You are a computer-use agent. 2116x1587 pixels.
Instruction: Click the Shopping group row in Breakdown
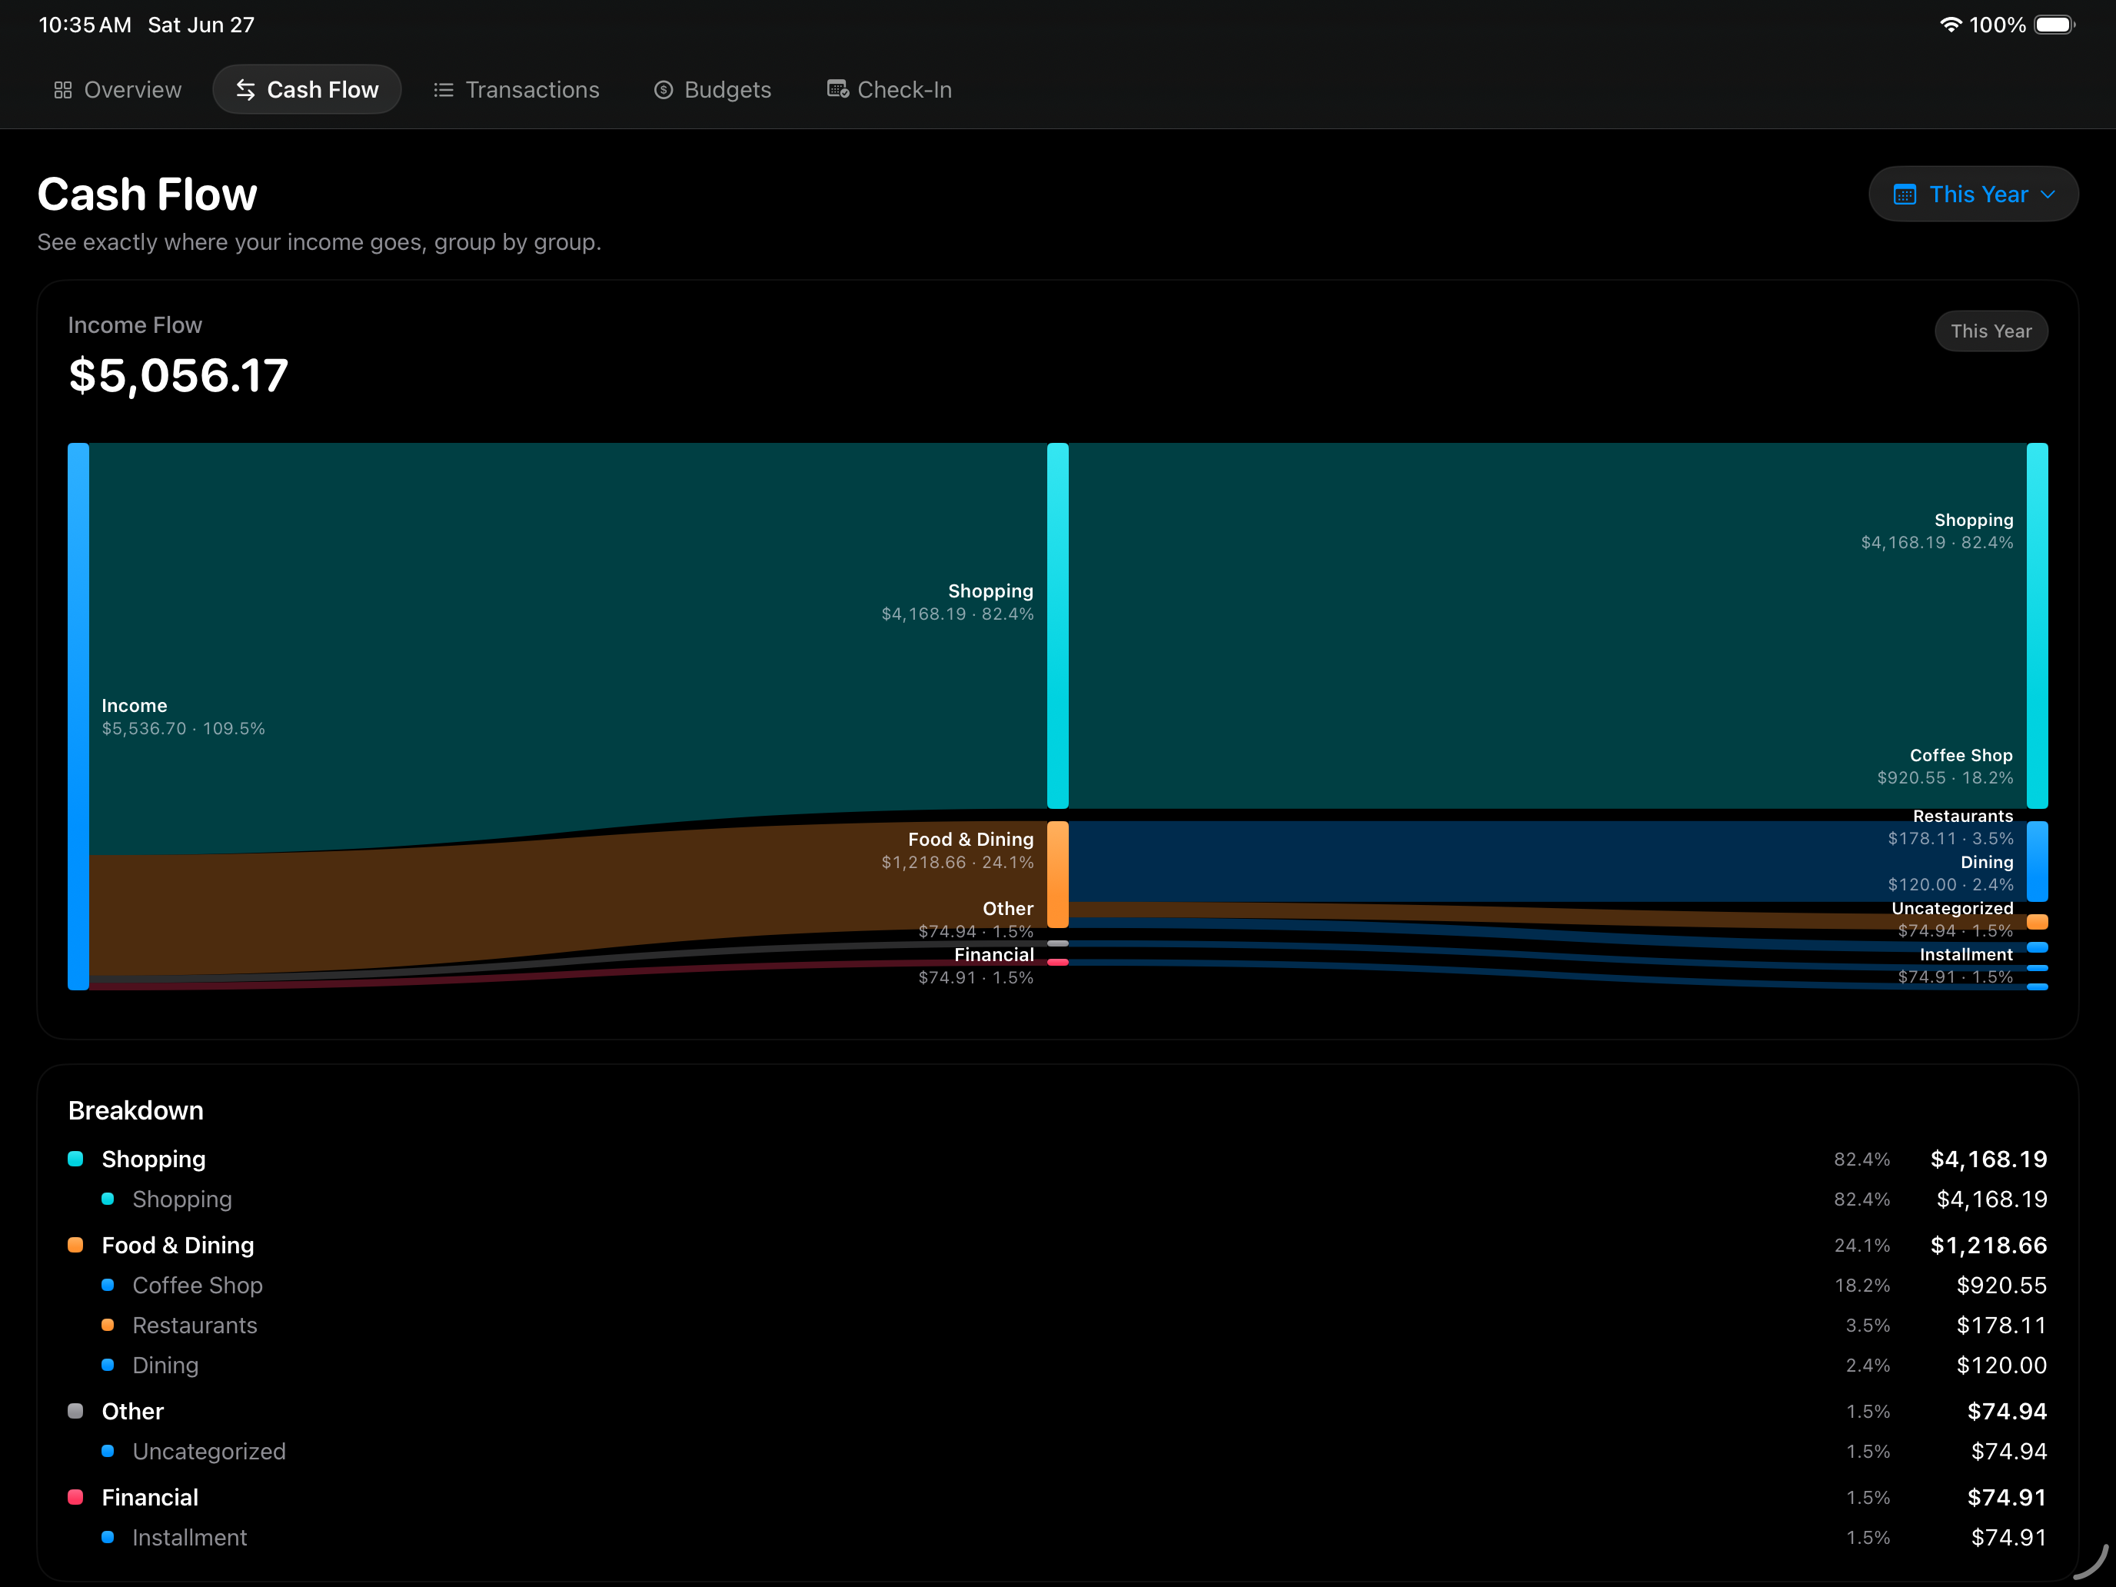(x=1057, y=1159)
